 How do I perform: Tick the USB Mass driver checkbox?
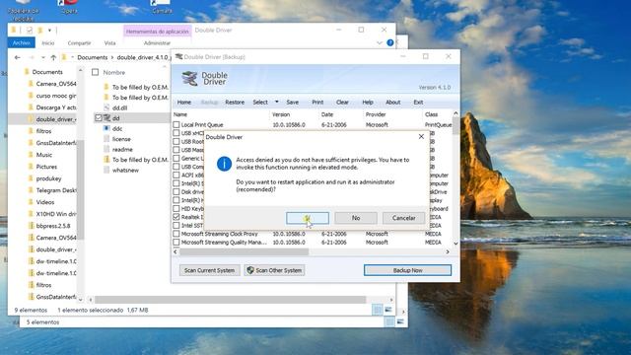coord(176,150)
